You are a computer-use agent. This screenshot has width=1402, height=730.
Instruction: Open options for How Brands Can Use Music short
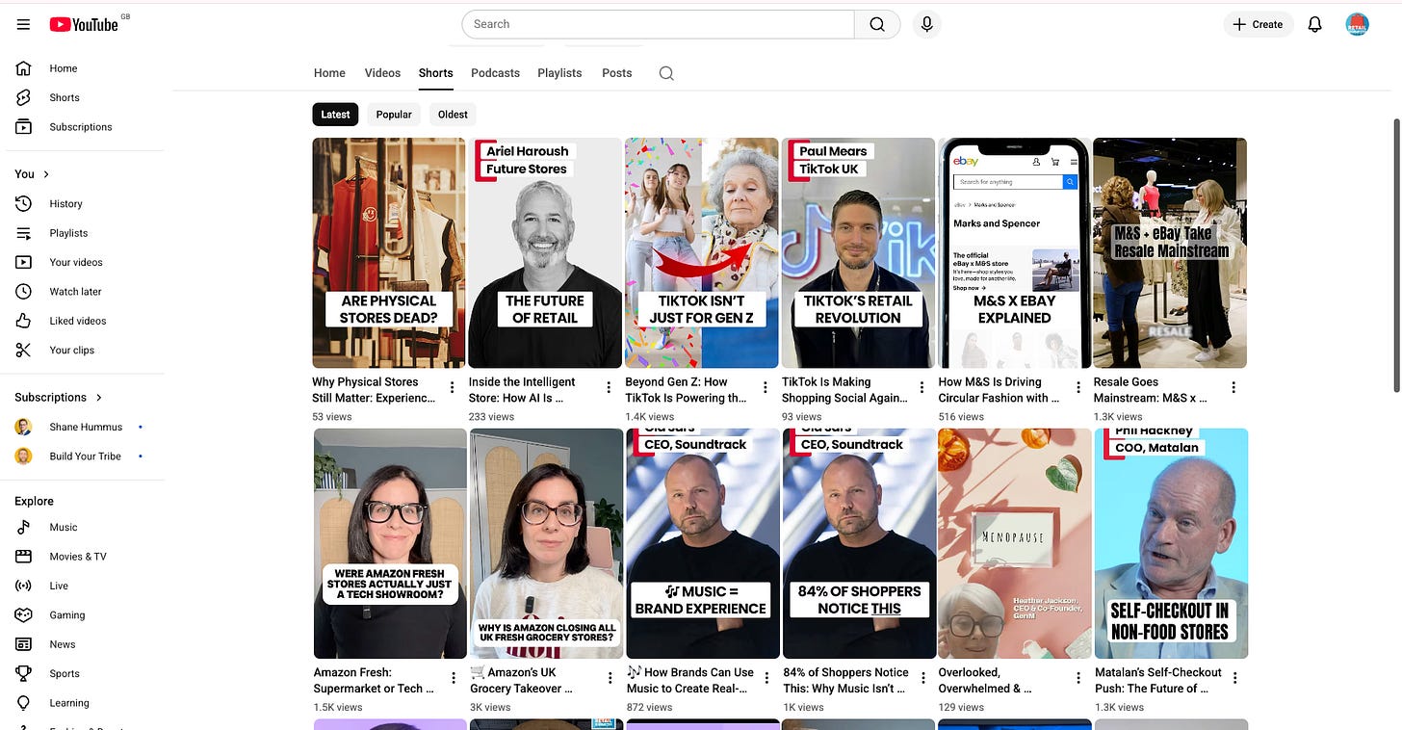766,678
